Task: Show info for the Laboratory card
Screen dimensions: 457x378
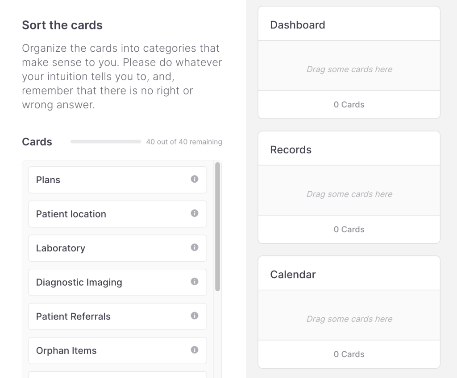Action: (x=195, y=247)
